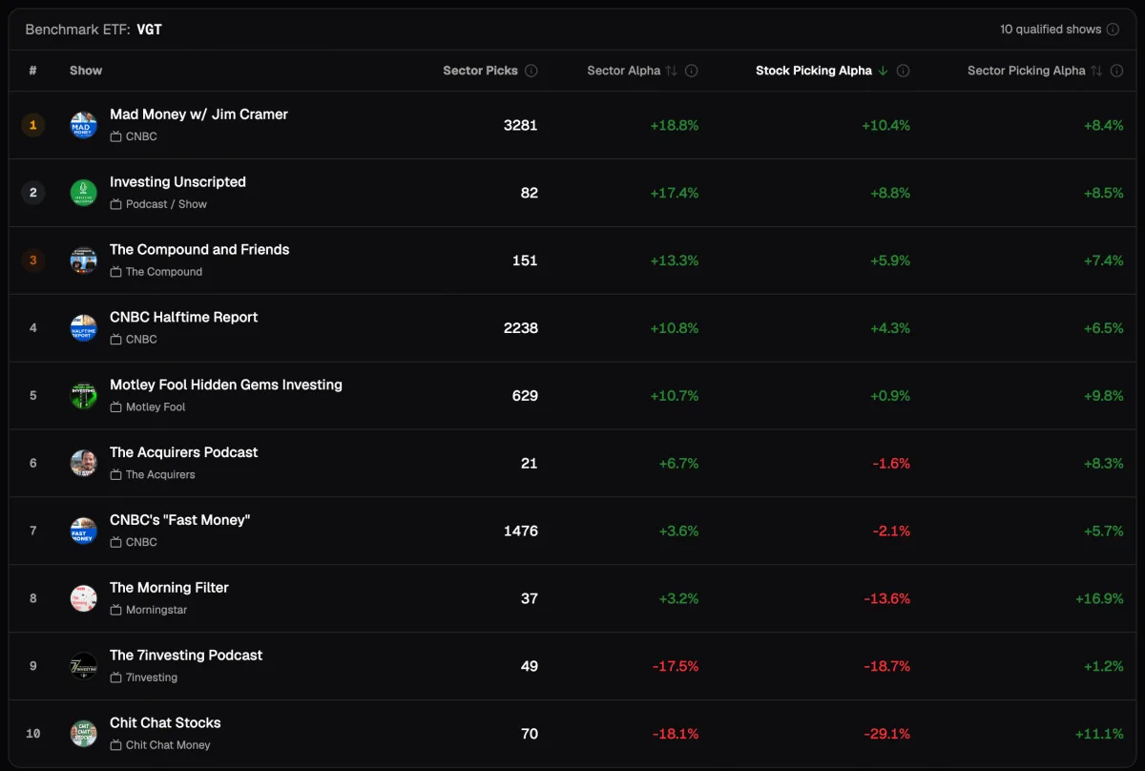This screenshot has height=771, width=1145.
Task: Open CNBC's "Fast Money" show
Action: tap(179, 521)
